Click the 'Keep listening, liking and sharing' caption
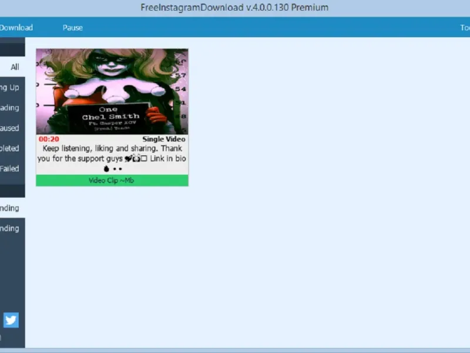470x353 pixels. [112, 158]
